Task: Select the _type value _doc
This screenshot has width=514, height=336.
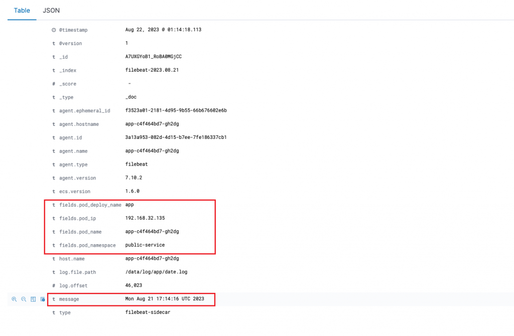Action: [x=131, y=97]
